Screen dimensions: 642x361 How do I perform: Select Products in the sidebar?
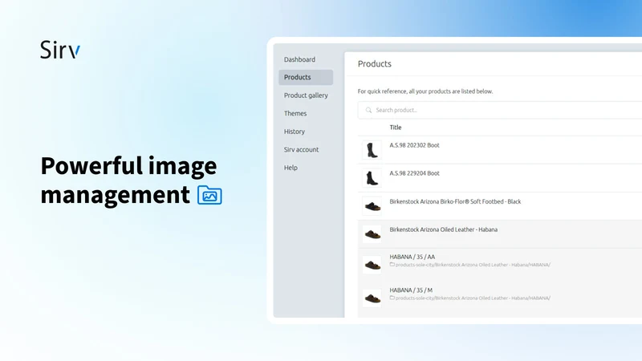coord(306,77)
